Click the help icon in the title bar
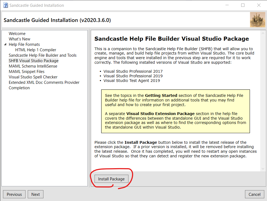The height and width of the screenshot is (201, 267). click(x=5, y=5)
